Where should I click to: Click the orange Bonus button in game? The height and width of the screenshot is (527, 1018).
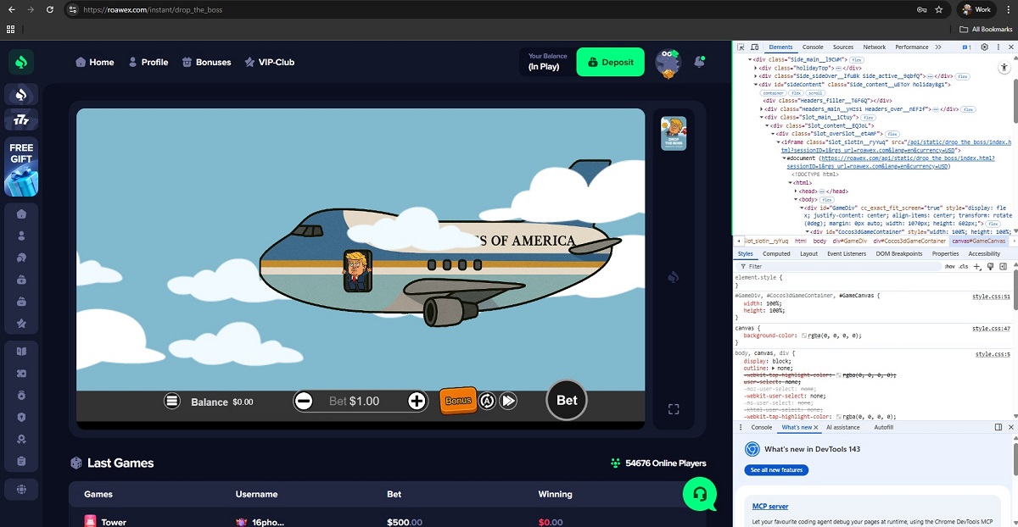(x=458, y=400)
